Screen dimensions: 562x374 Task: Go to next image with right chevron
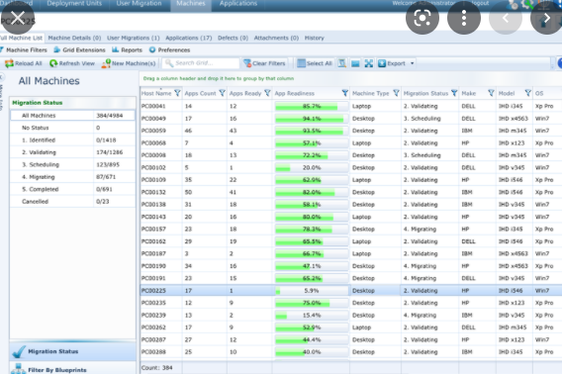click(x=546, y=18)
